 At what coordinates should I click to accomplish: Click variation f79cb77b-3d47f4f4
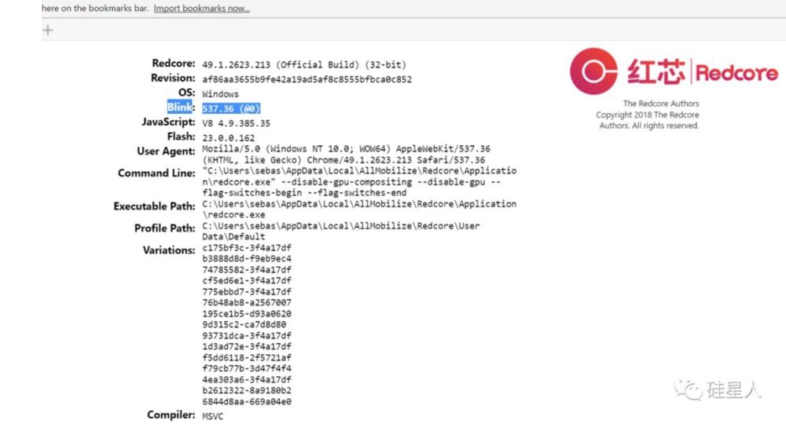[247, 369]
